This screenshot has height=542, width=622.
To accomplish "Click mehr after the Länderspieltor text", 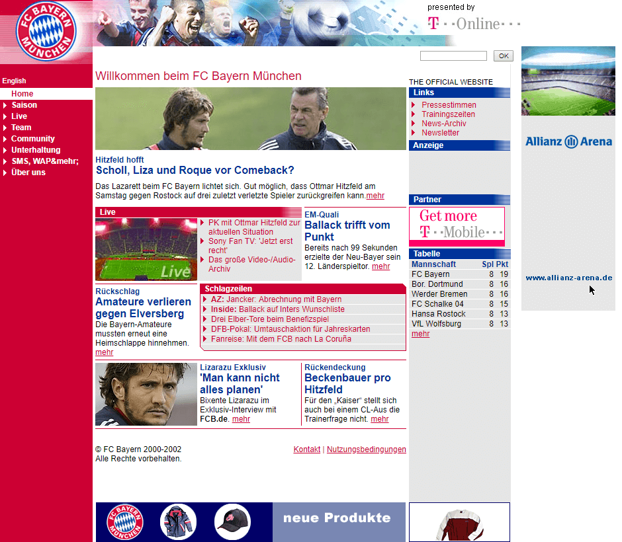I will (x=381, y=266).
